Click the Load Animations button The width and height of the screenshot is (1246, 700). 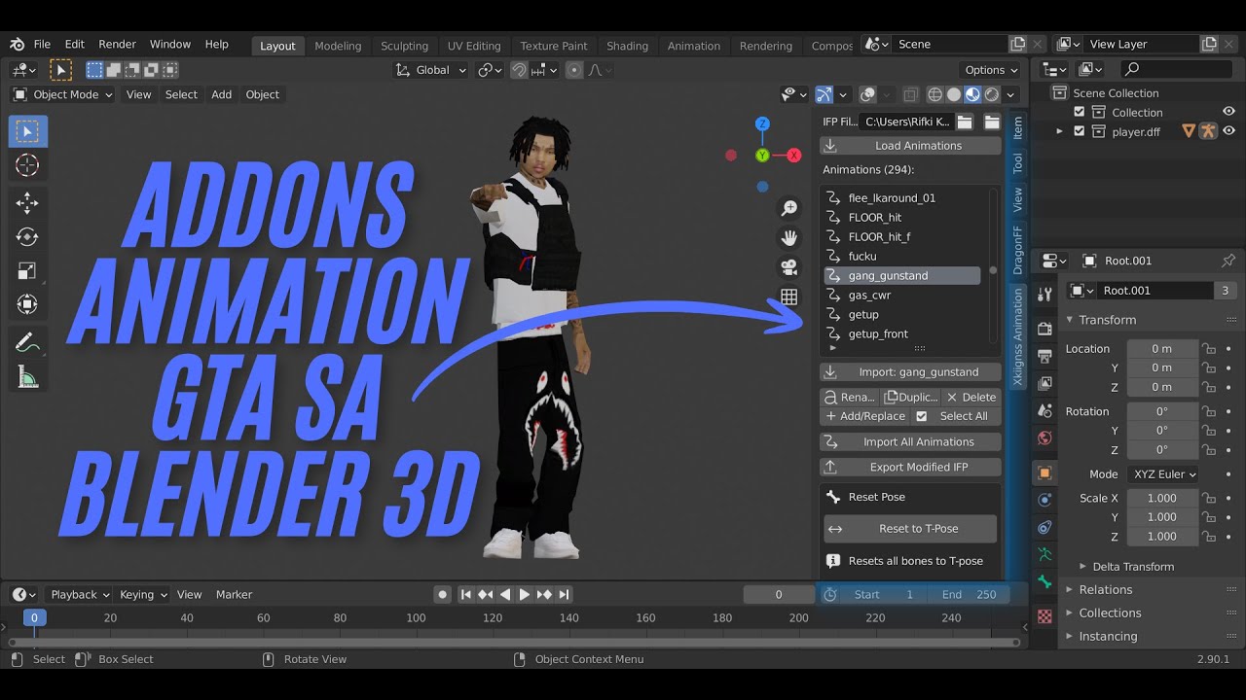(x=910, y=146)
